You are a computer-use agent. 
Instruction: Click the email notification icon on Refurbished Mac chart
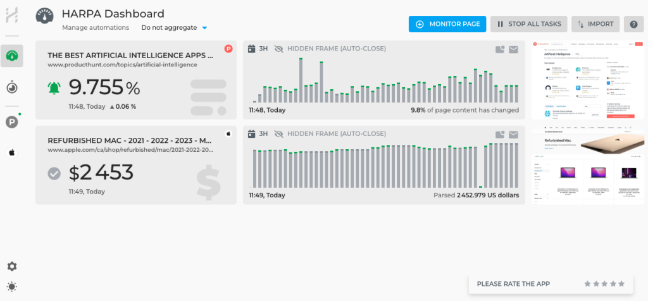513,134
